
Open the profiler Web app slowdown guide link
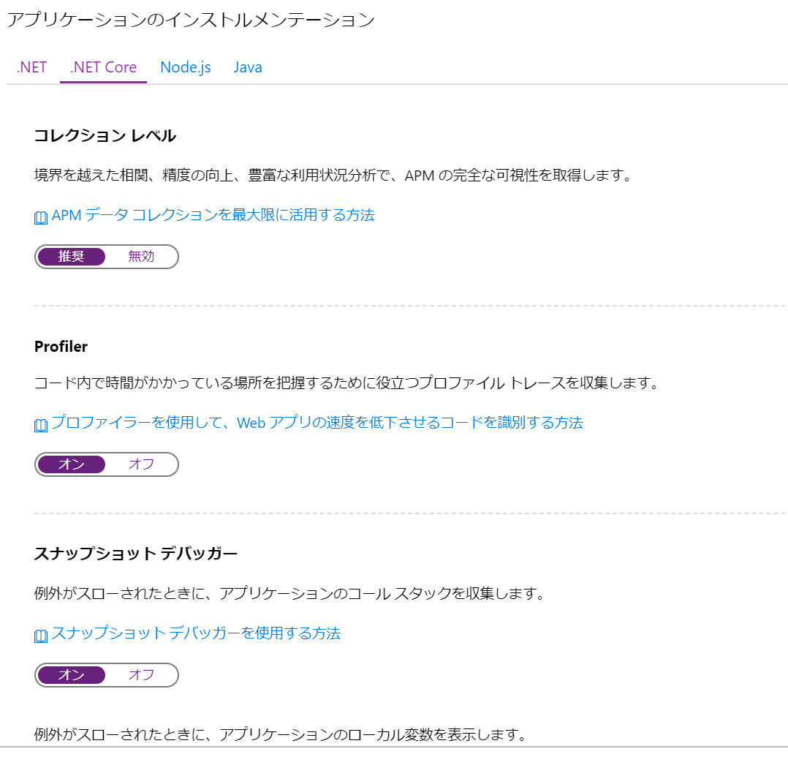click(317, 423)
